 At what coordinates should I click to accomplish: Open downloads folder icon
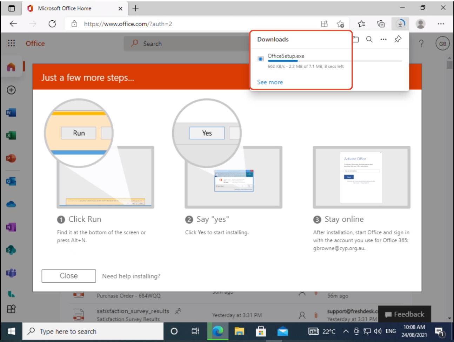[x=356, y=39]
